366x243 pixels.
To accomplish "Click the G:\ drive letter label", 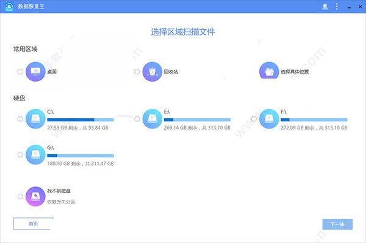I will coord(51,148).
